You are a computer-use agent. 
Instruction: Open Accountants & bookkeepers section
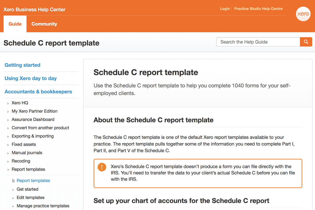38,92
